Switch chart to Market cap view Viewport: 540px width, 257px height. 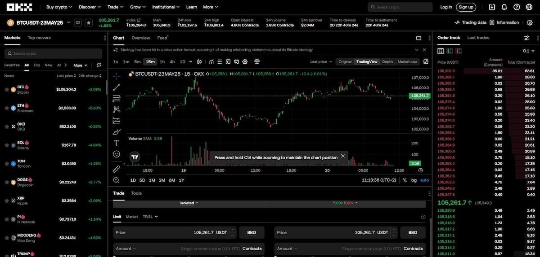[x=407, y=61]
